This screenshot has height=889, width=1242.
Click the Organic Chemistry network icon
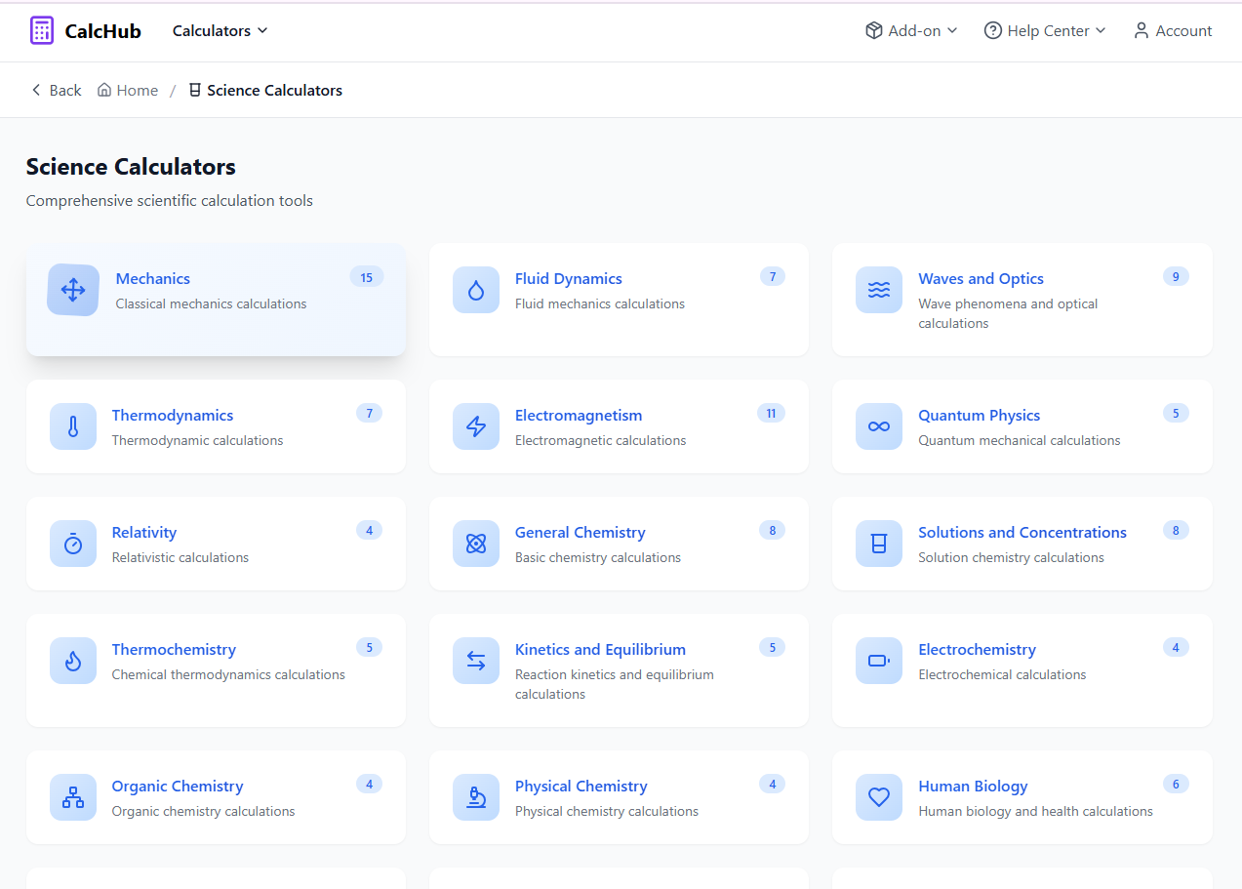tap(73, 797)
